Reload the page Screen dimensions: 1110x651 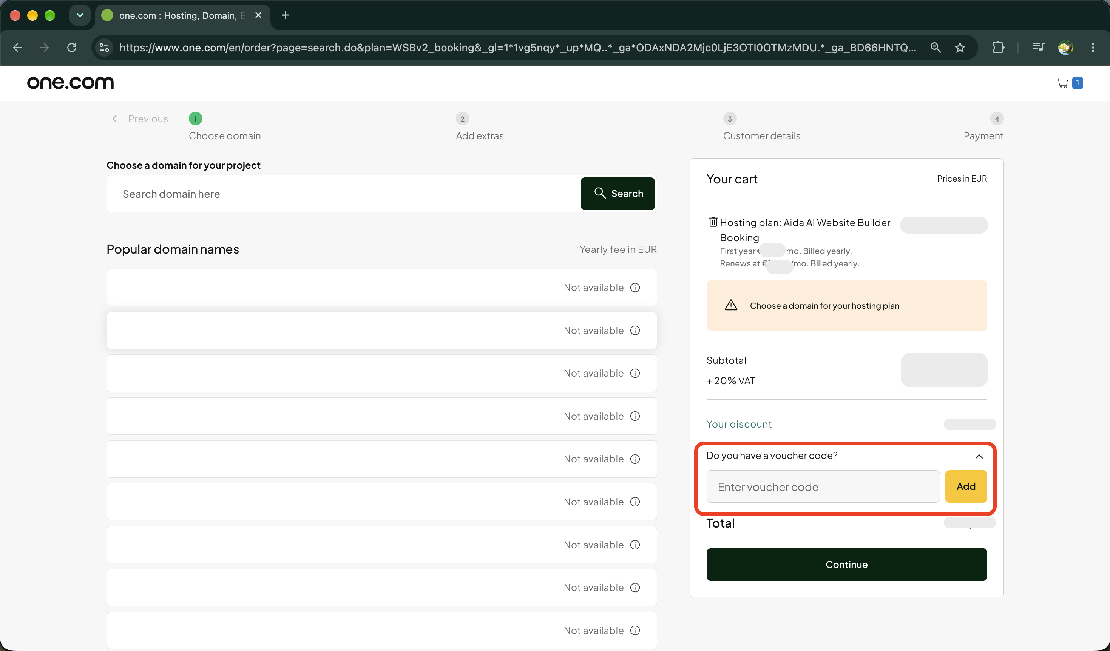click(72, 48)
